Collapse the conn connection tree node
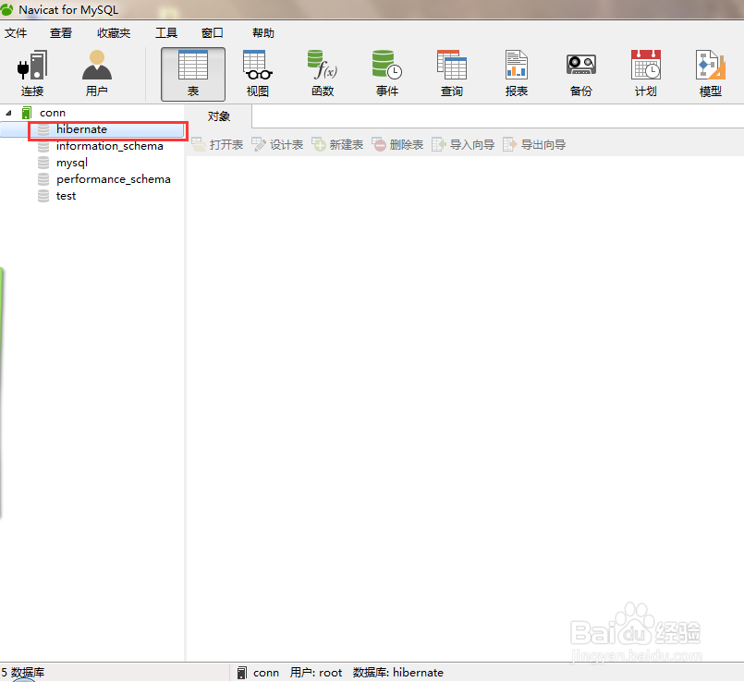This screenshot has width=744, height=682. coord(8,113)
